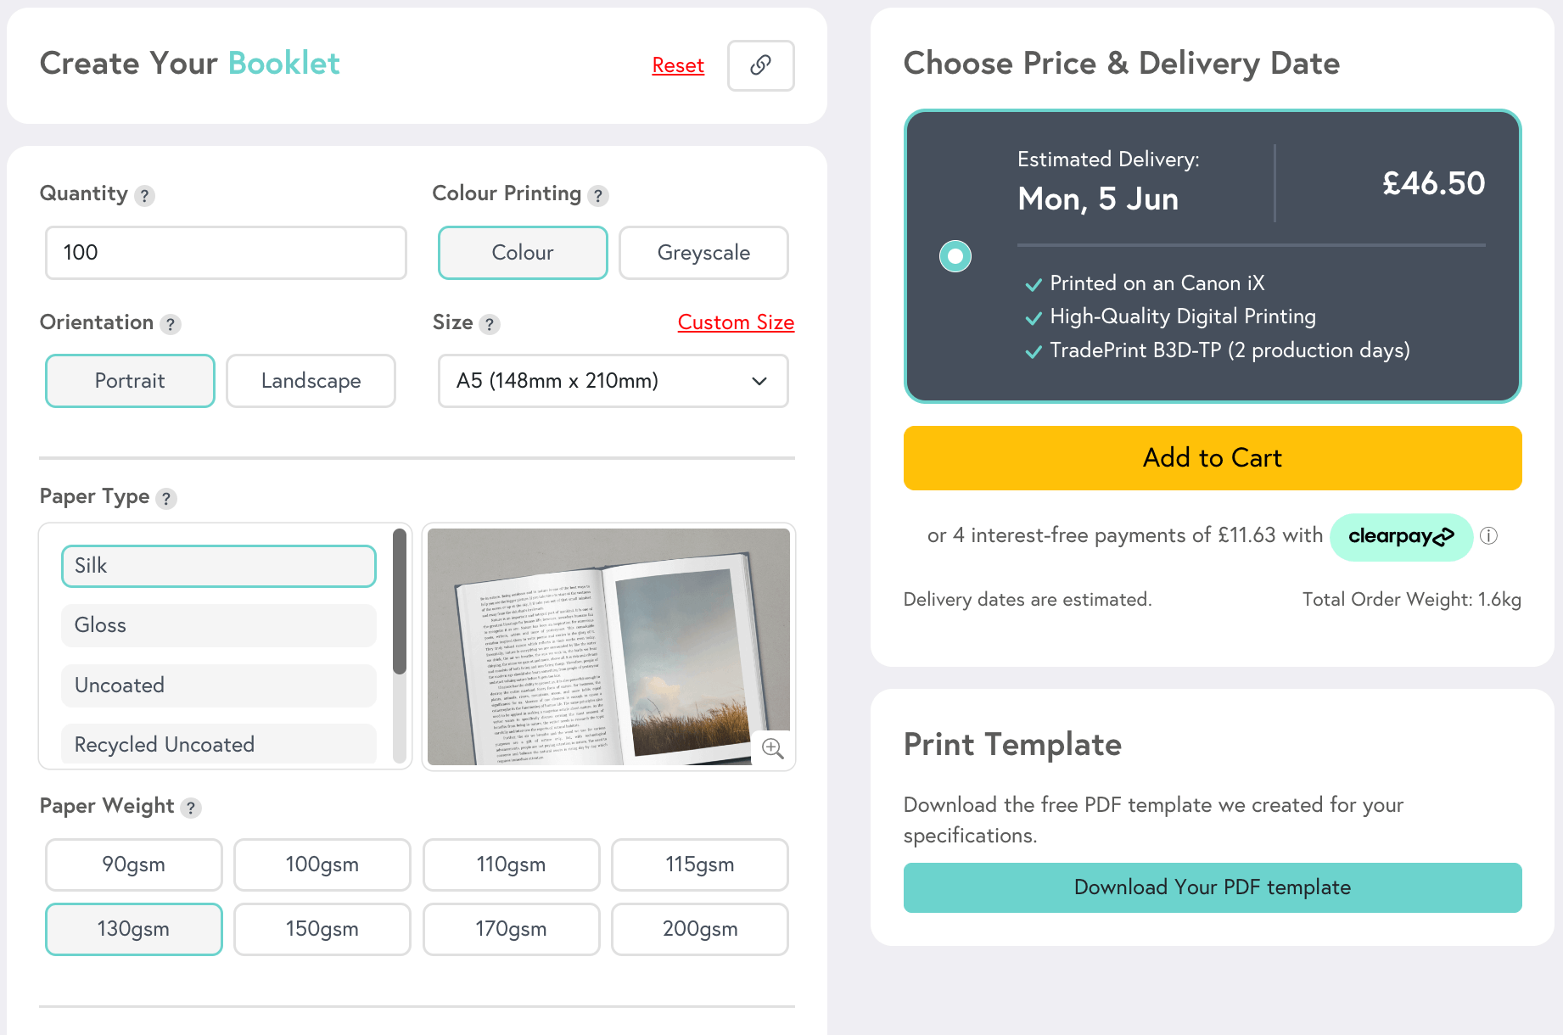This screenshot has width=1563, height=1035.
Task: Select the Gloss paper type
Action: click(218, 625)
